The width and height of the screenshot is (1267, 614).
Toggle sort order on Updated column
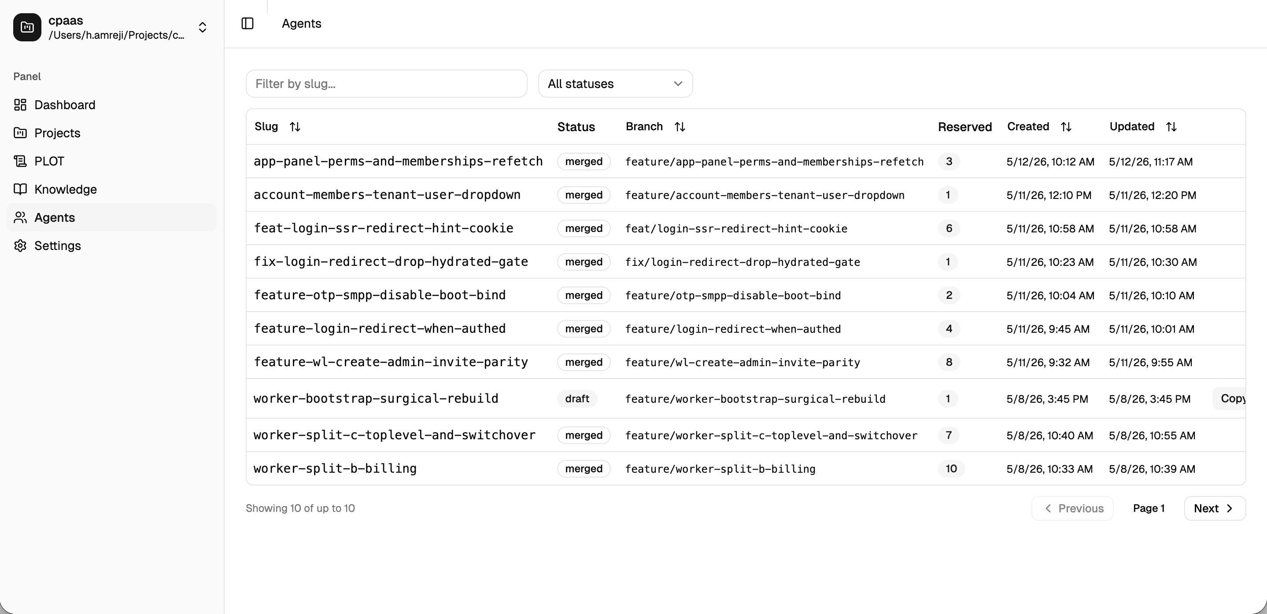(1171, 127)
